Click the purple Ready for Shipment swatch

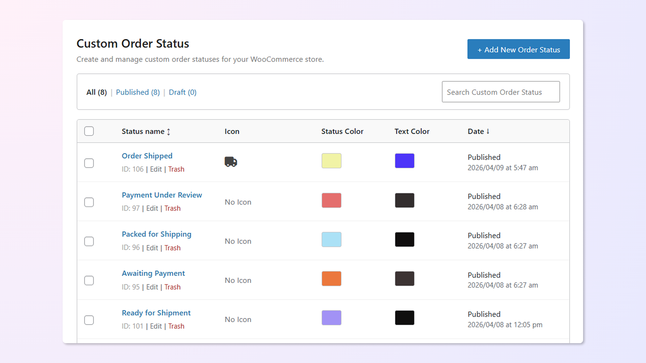[x=331, y=318]
